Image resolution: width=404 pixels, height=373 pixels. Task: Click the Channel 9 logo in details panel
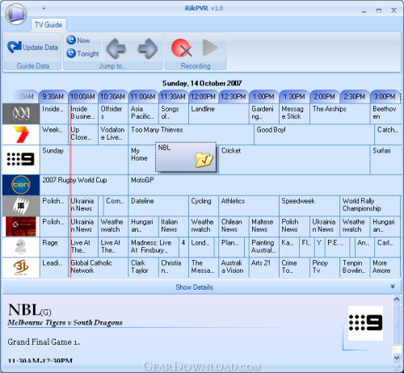point(365,323)
